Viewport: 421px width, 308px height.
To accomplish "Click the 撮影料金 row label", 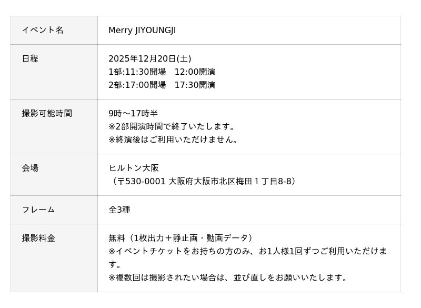I will (38, 238).
